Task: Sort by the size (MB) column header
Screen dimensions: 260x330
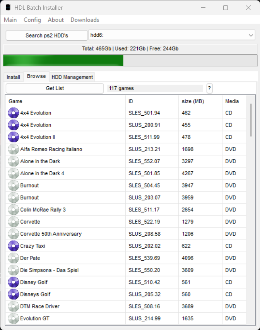Action: (200, 101)
